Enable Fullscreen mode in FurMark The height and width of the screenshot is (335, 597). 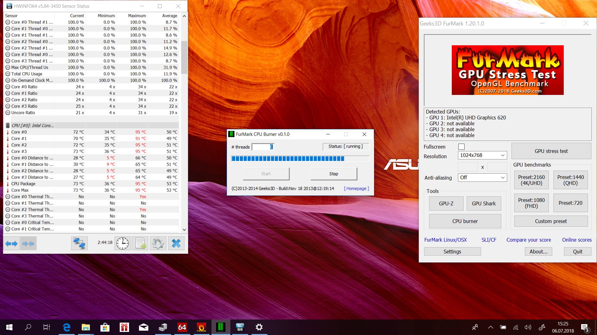coord(461,146)
